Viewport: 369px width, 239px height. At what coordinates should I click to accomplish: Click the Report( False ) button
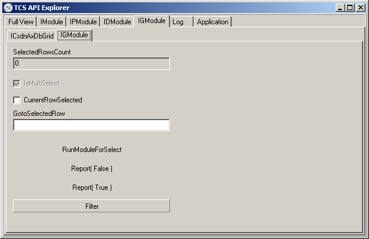92,169
